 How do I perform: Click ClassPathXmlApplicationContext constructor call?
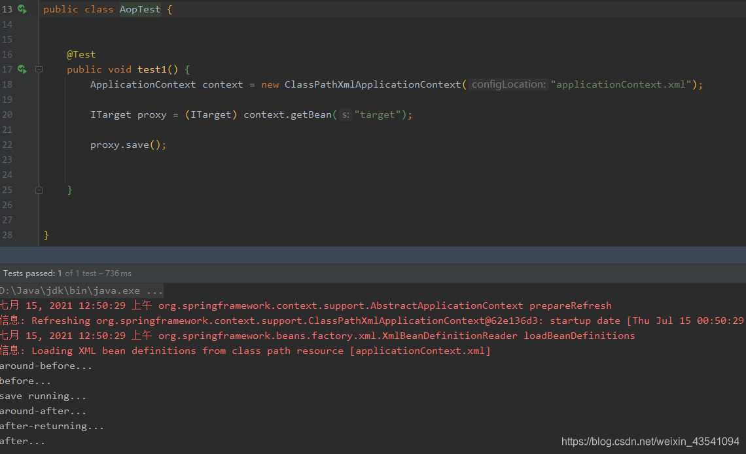372,84
